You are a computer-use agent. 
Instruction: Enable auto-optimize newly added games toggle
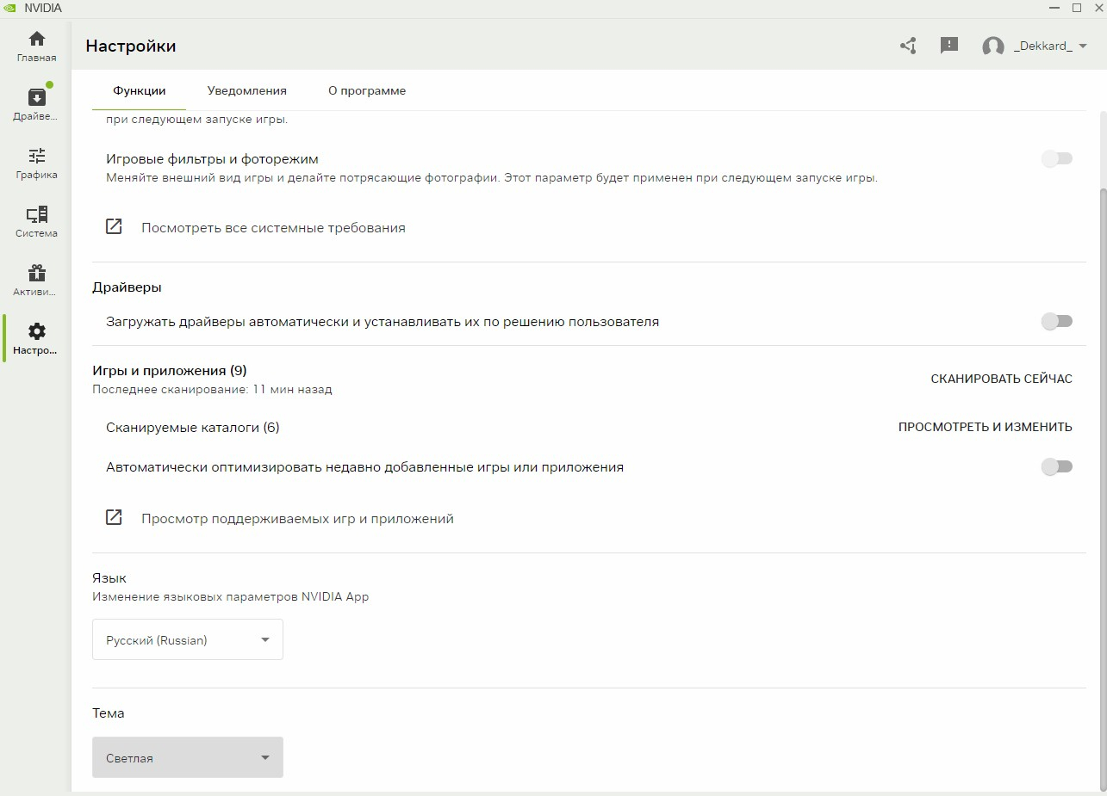coord(1057,466)
